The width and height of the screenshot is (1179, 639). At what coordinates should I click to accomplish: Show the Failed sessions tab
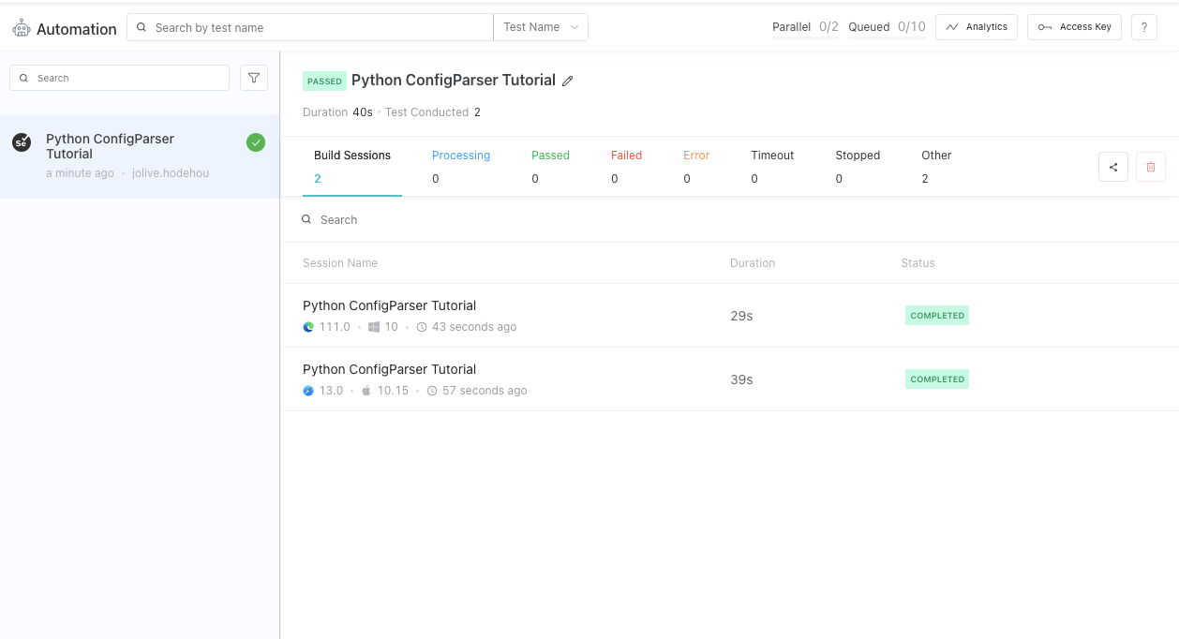626,166
